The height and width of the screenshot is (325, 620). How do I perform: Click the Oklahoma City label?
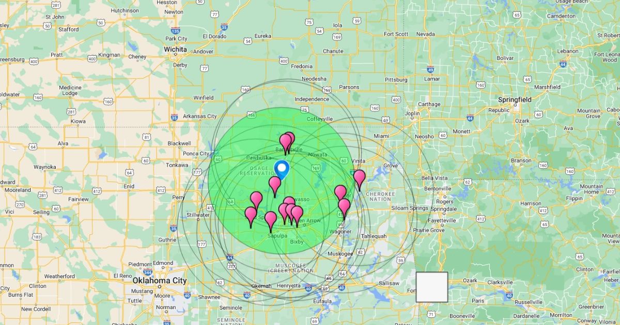pyautogui.click(x=160, y=281)
